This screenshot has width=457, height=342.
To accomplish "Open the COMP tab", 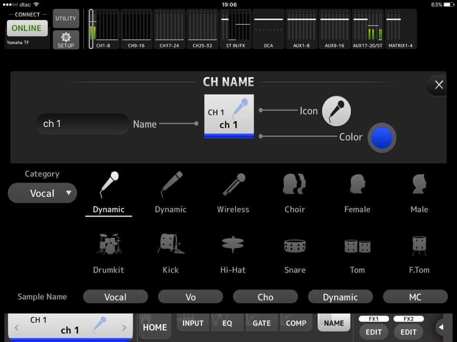I will pyautogui.click(x=296, y=323).
